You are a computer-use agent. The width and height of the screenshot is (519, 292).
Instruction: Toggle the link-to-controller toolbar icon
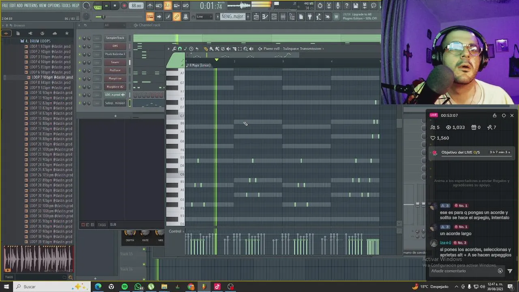click(176, 17)
